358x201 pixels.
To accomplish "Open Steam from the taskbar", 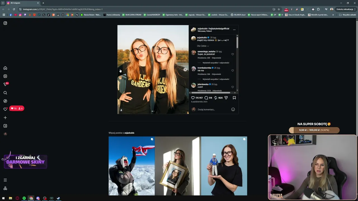I will pos(58,198).
